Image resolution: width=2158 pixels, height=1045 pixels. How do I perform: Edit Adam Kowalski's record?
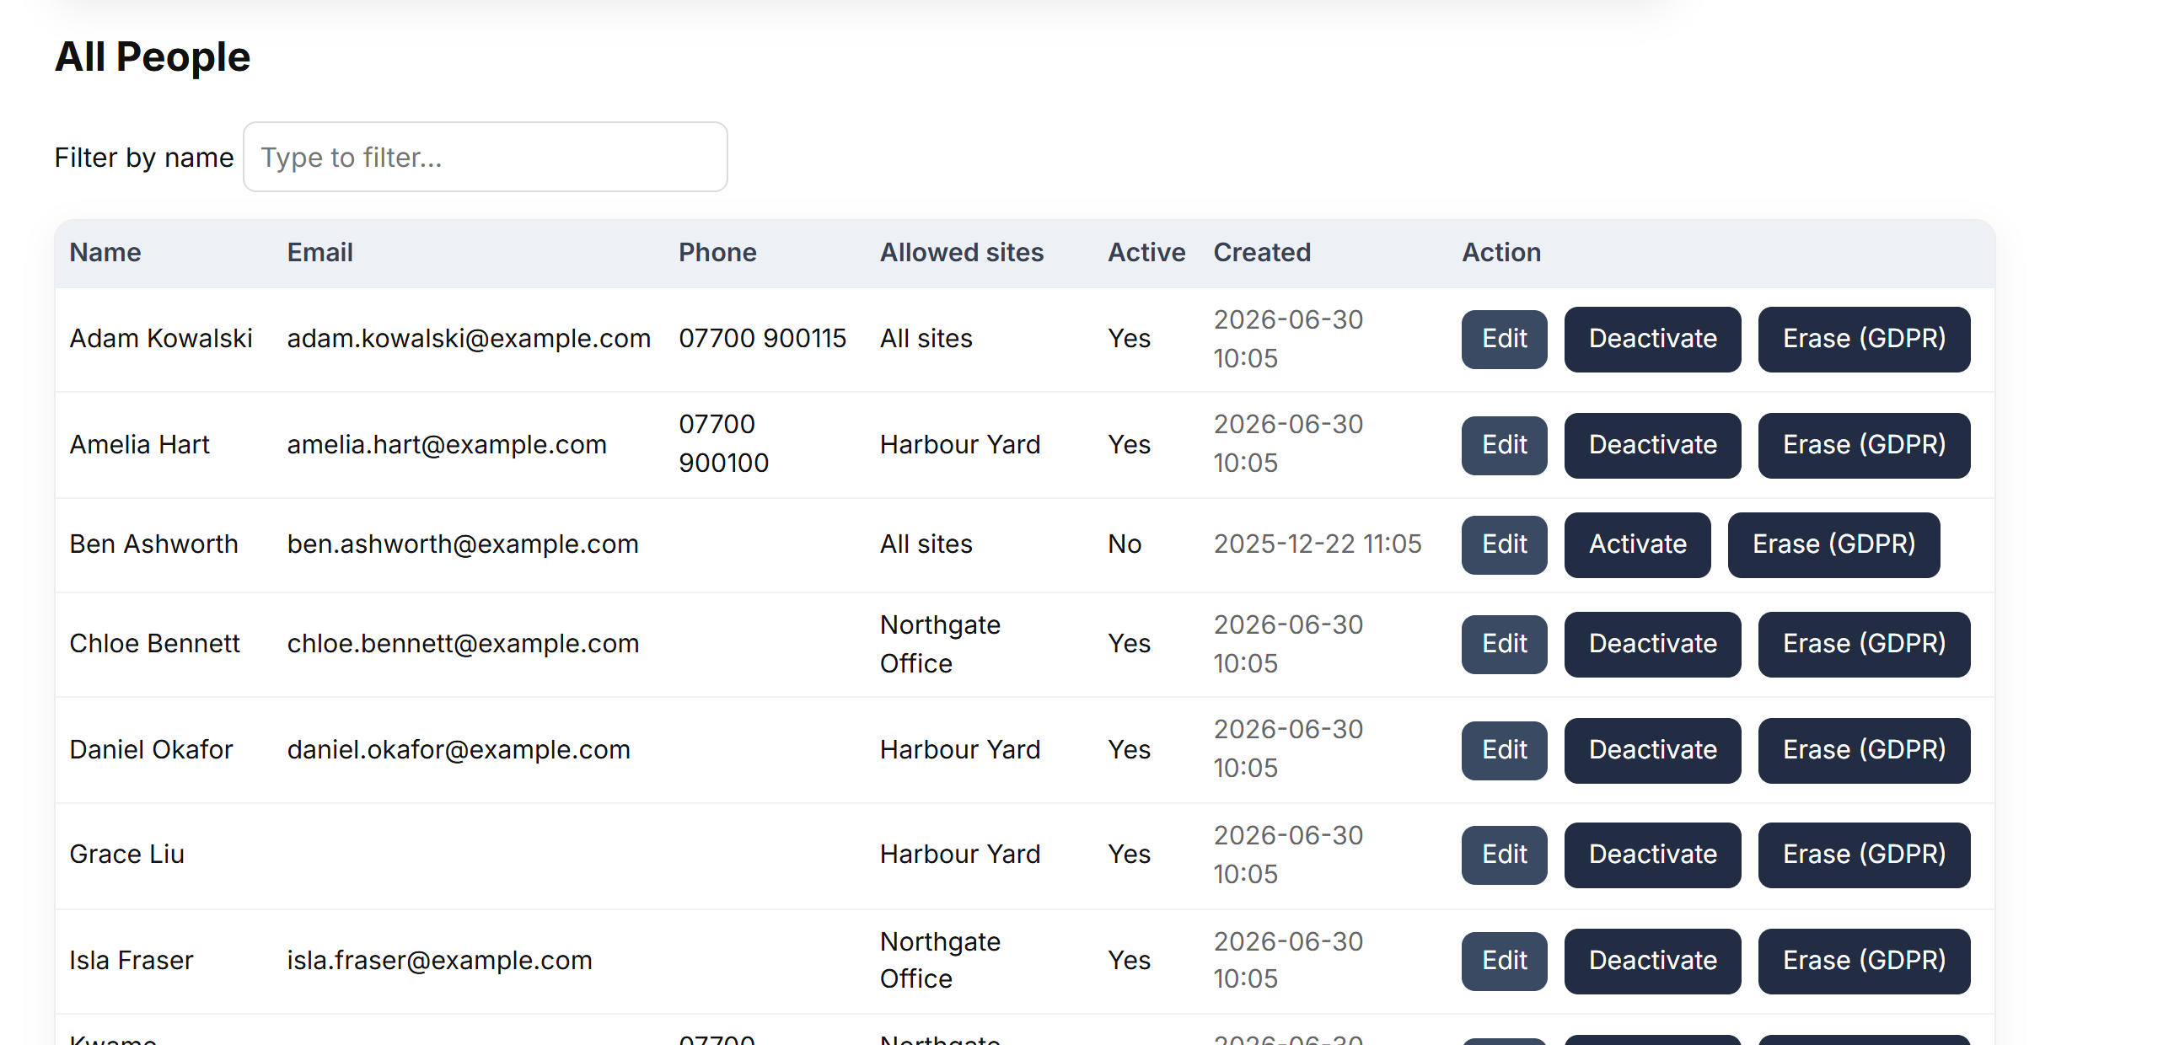click(1505, 339)
